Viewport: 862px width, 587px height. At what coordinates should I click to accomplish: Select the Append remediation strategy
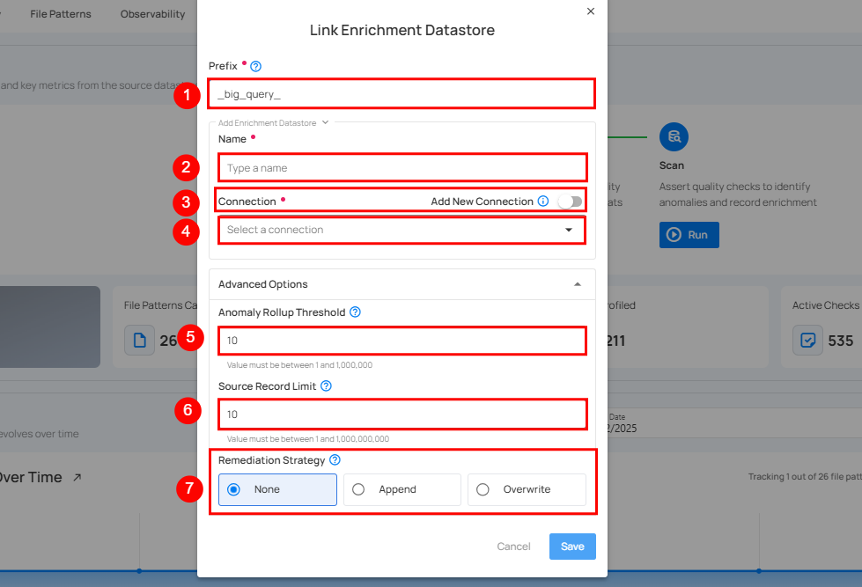pos(402,489)
